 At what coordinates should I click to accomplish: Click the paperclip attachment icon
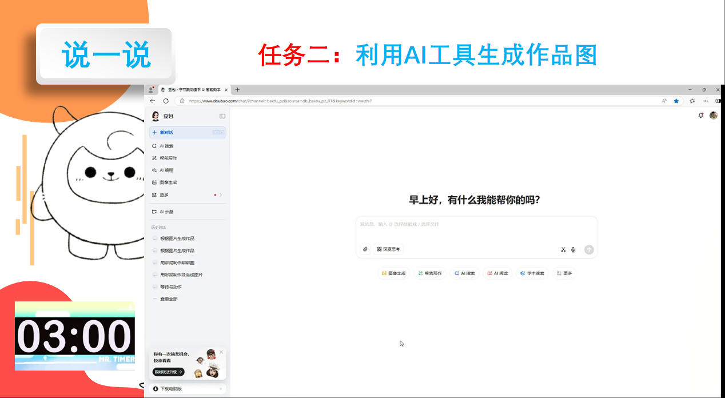[365, 249]
